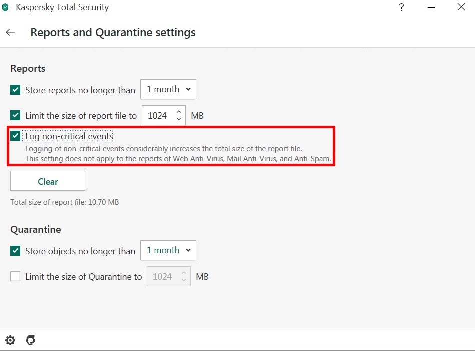The width and height of the screenshot is (475, 351).
Task: Open settings via the gear icon
Action: tap(10, 340)
